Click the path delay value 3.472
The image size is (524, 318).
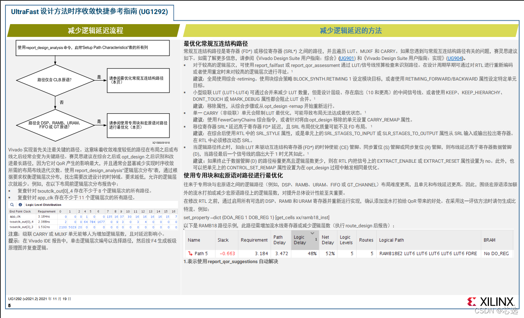tap(281, 253)
